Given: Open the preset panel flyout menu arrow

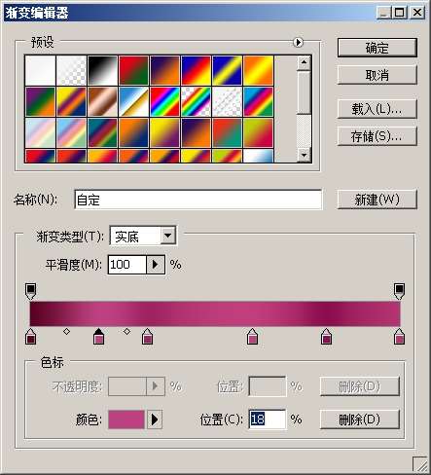Looking at the screenshot, I should pyautogui.click(x=298, y=42).
